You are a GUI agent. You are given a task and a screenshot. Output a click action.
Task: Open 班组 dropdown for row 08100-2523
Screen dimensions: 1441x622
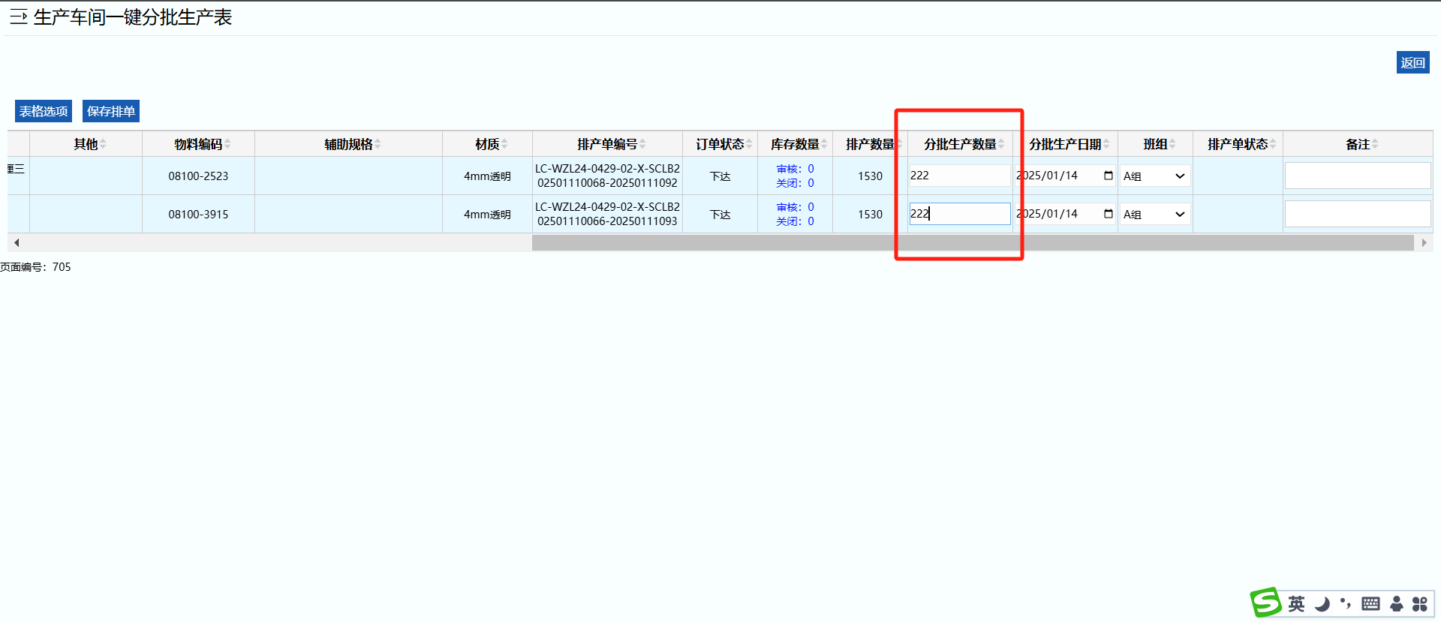[1155, 176]
